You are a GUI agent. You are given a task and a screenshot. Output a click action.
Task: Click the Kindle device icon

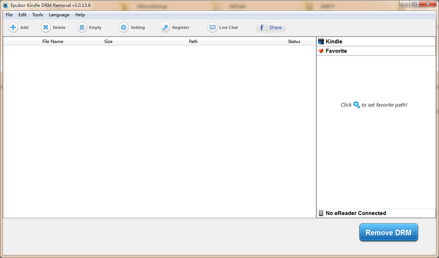click(321, 41)
